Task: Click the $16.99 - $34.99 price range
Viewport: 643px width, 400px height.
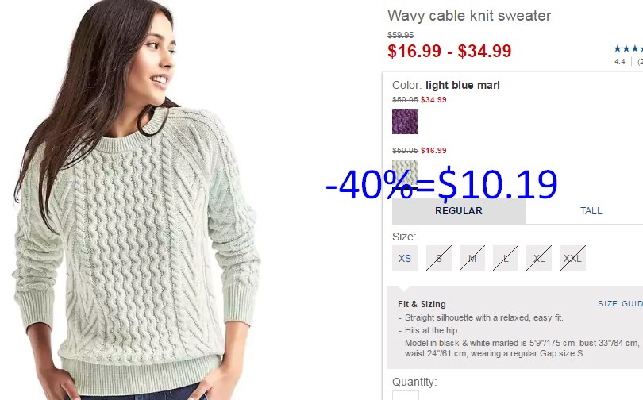Action: tap(449, 51)
